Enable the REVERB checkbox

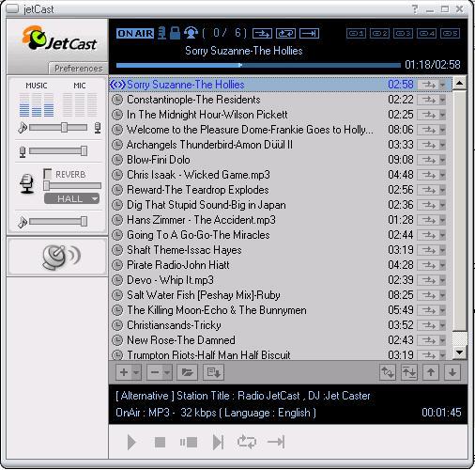point(48,174)
